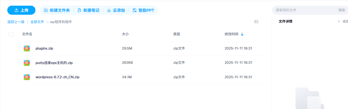Click the 新建笔记 note icon
Screen dimensions: 348x109
click(79, 10)
